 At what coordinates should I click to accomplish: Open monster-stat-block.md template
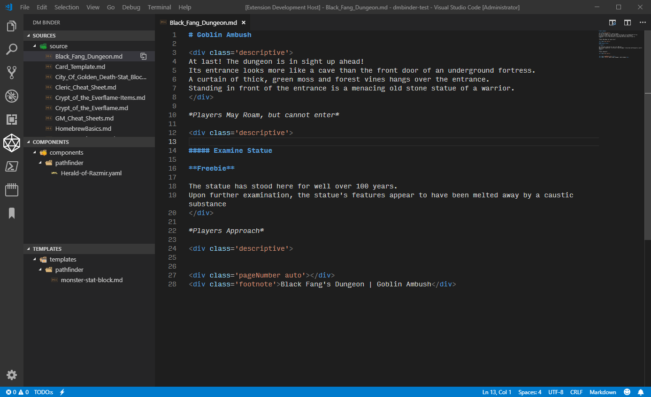89,280
